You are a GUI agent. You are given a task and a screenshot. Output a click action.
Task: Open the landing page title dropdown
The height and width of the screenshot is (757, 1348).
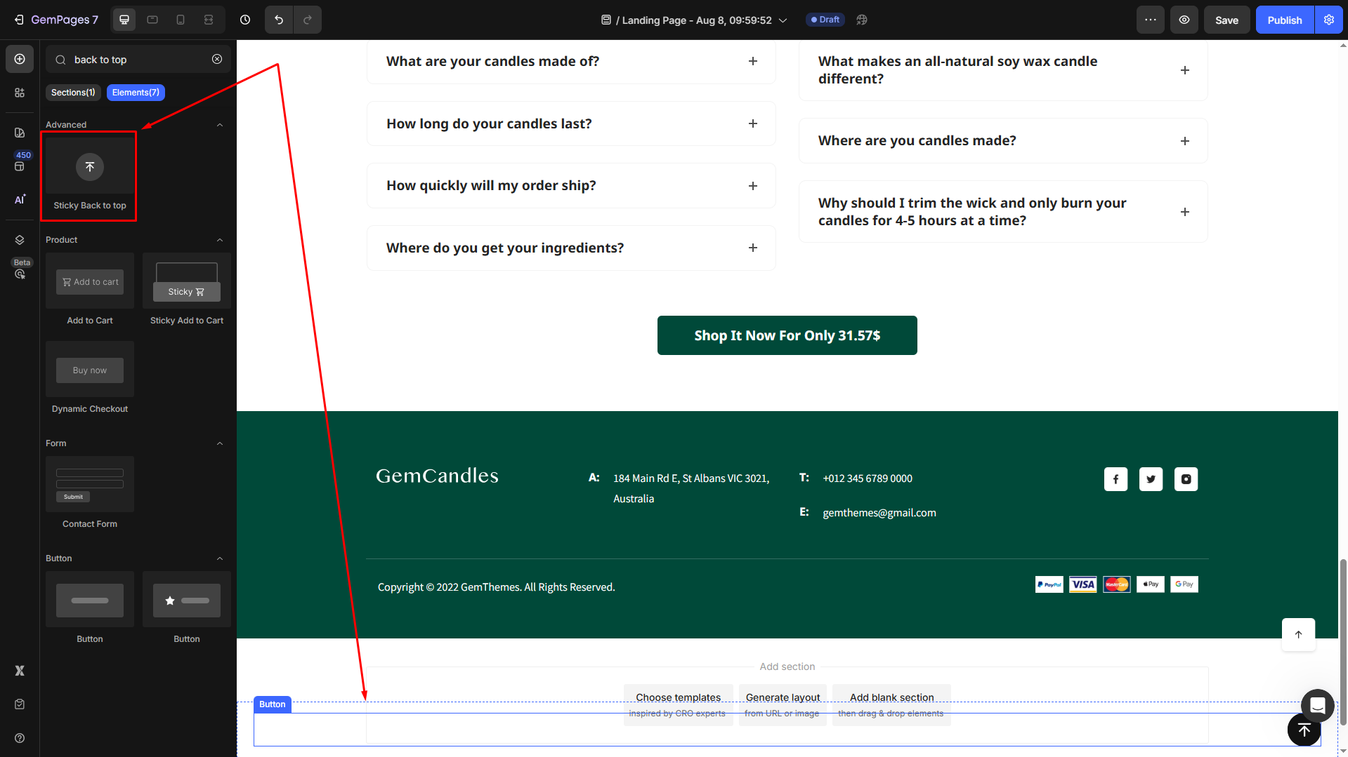tap(783, 20)
